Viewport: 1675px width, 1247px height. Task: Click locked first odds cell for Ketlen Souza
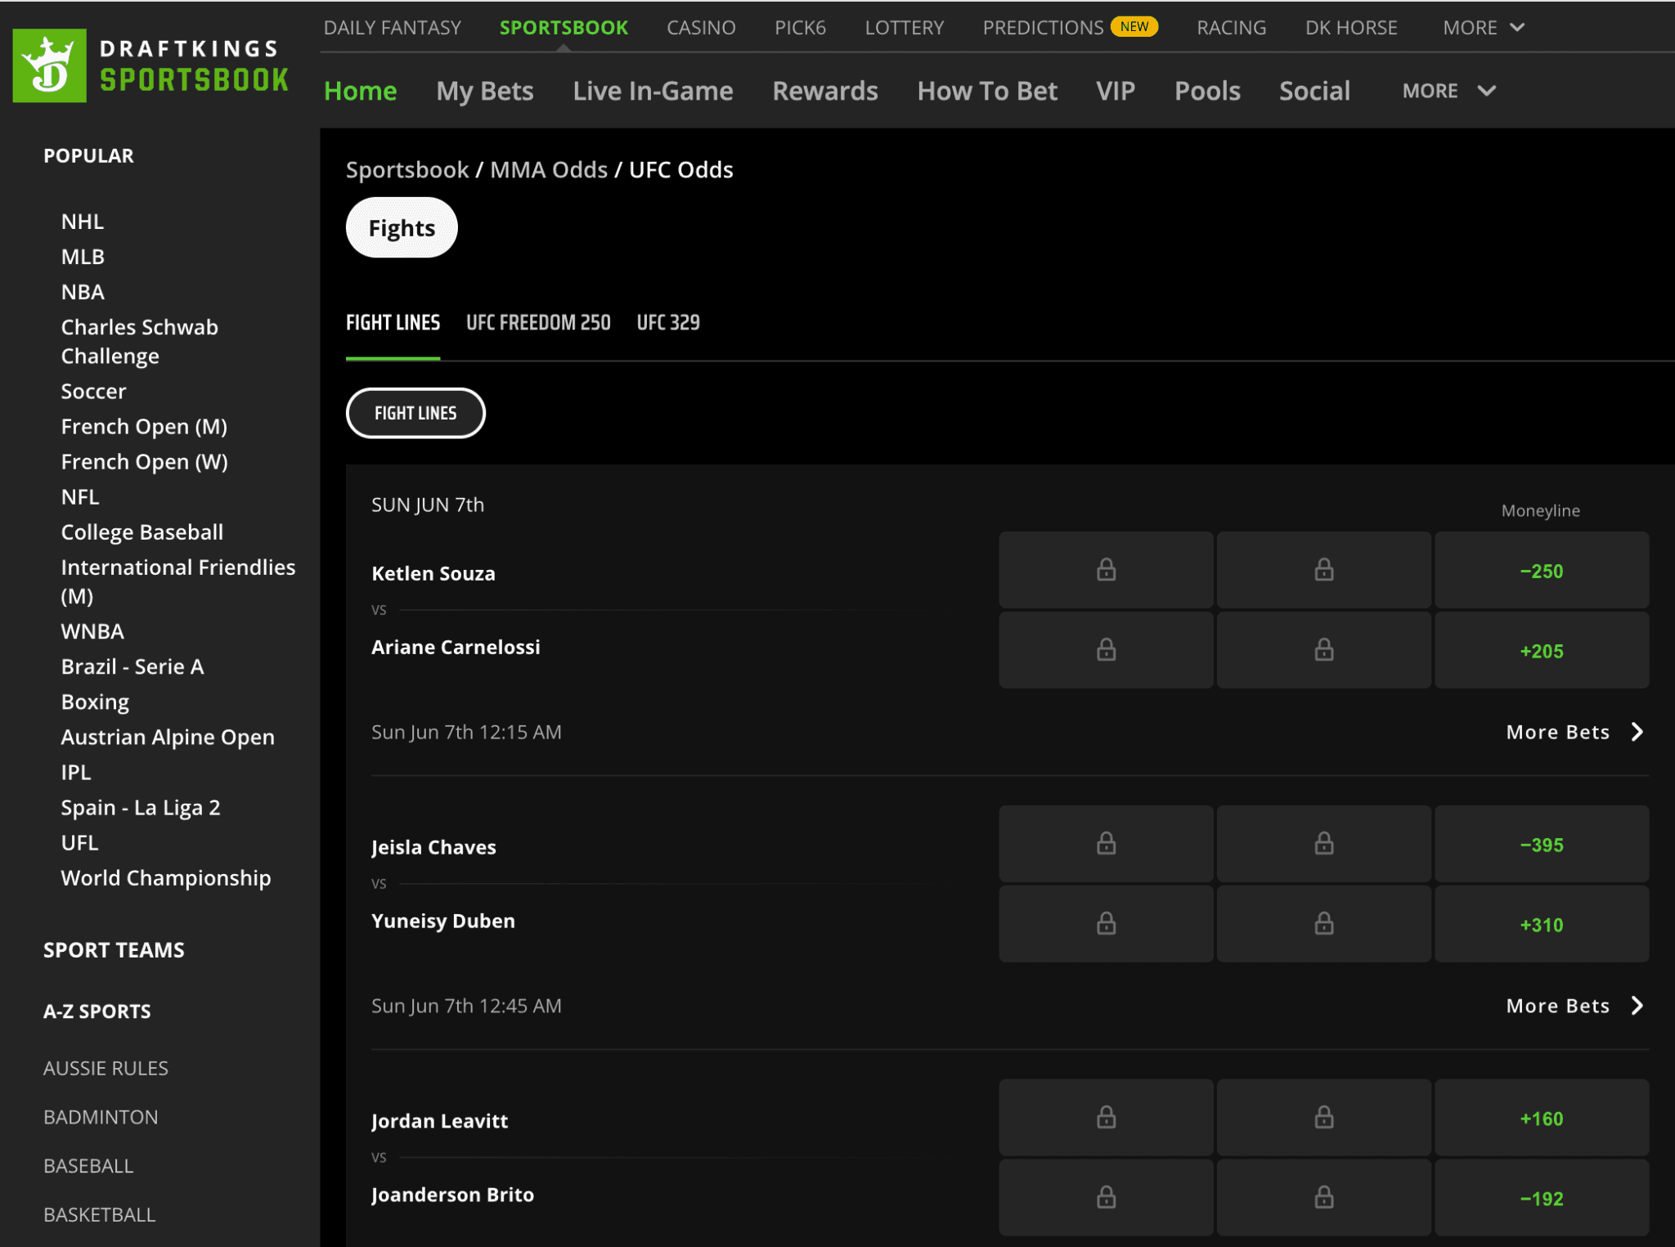(x=1106, y=570)
